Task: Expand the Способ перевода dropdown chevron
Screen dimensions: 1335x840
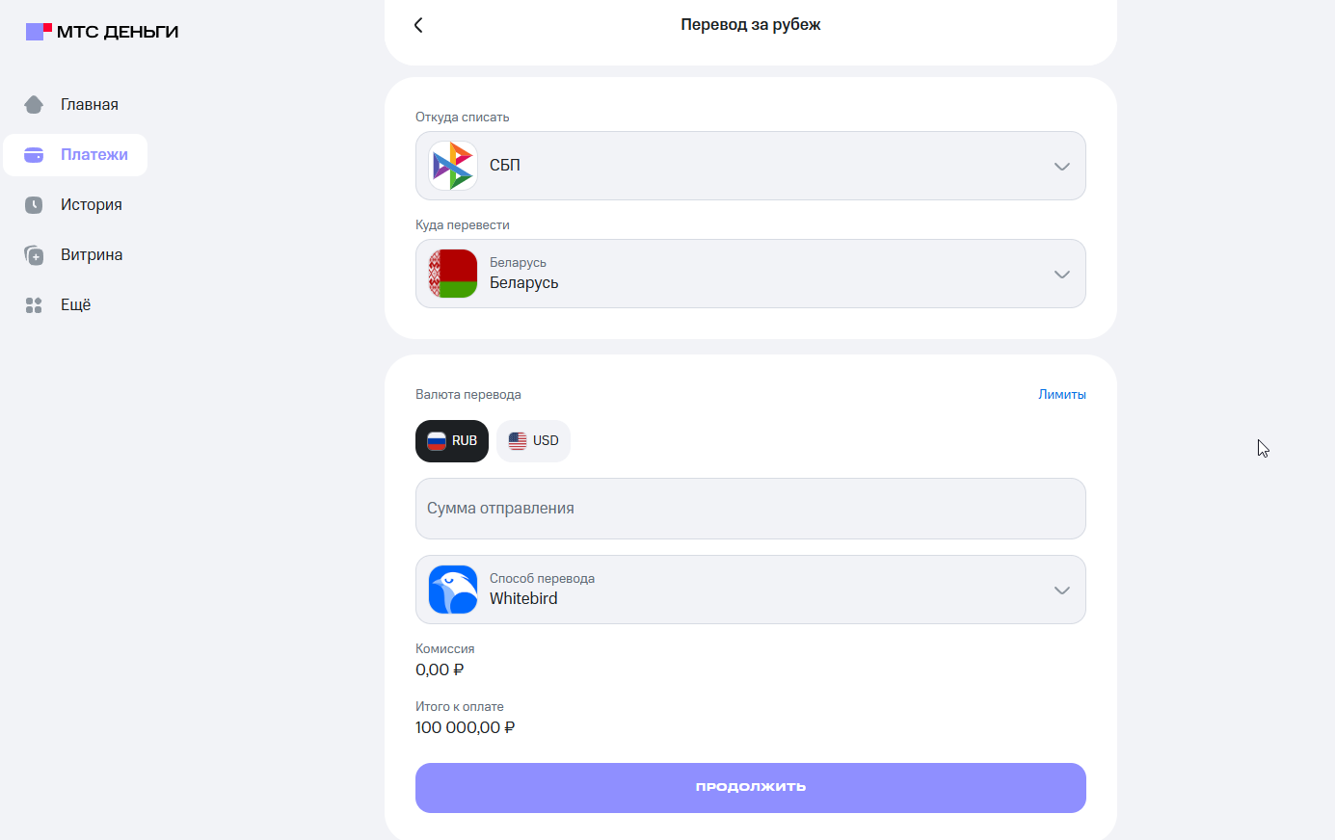Action: 1061,591
